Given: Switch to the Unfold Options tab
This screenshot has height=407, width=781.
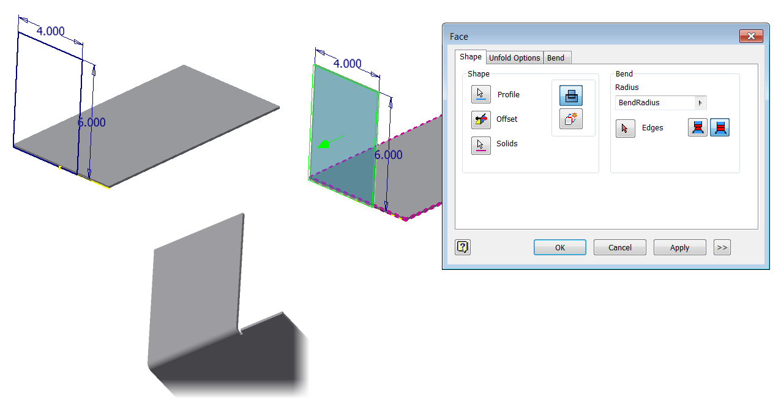Looking at the screenshot, I should point(514,57).
